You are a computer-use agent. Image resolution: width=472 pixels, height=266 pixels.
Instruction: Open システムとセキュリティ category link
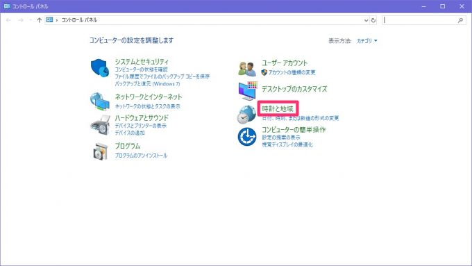click(x=142, y=62)
